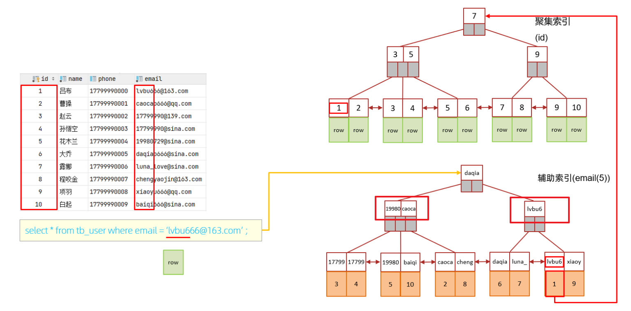The height and width of the screenshot is (311, 631).
Task: Select phone cell 17799990001
Action: click(109, 104)
